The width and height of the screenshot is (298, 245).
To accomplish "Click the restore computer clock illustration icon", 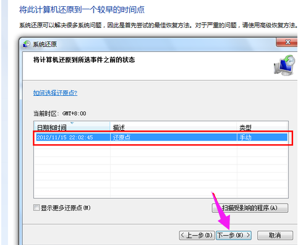I will 284,65.
